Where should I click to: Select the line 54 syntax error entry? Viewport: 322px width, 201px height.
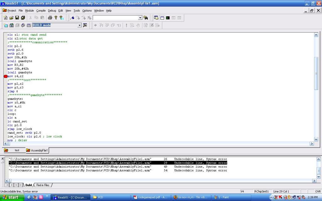(x=118, y=171)
